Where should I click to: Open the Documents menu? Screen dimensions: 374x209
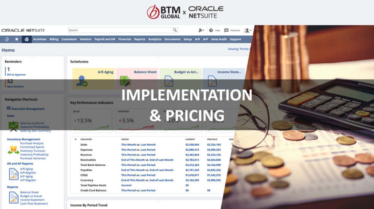[172, 39]
